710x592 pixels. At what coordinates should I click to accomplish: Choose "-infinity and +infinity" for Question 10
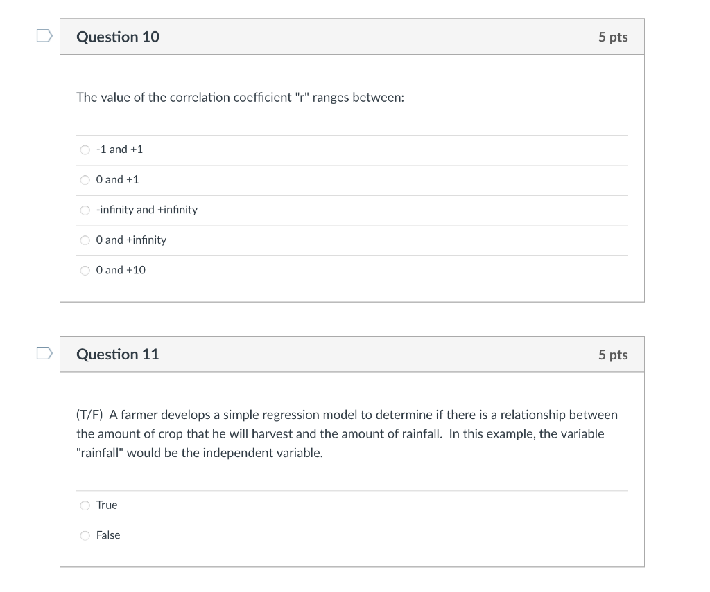click(x=84, y=210)
